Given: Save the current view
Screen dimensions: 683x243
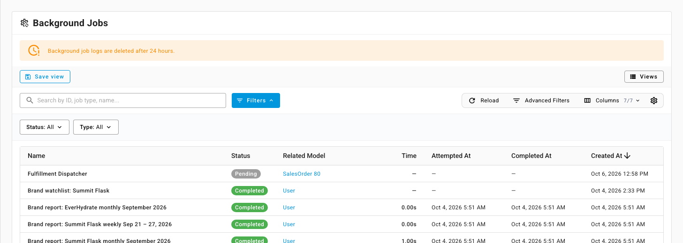Looking at the screenshot, I should 45,77.
